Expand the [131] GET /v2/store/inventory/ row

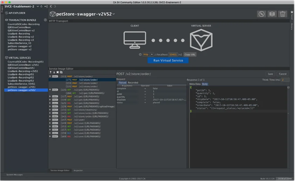[50, 110]
